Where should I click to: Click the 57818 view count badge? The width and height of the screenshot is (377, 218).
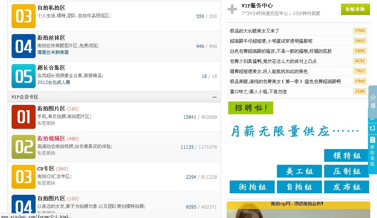pyautogui.click(x=360, y=81)
